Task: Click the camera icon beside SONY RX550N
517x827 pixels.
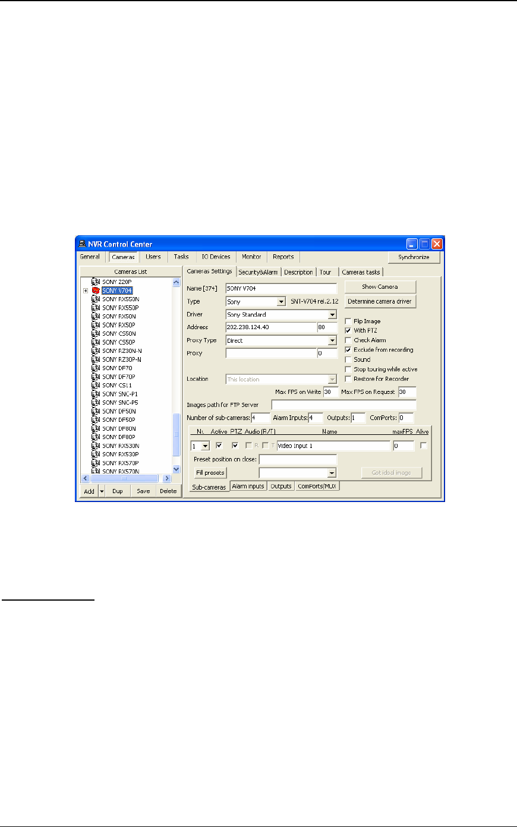Action: coord(96,299)
